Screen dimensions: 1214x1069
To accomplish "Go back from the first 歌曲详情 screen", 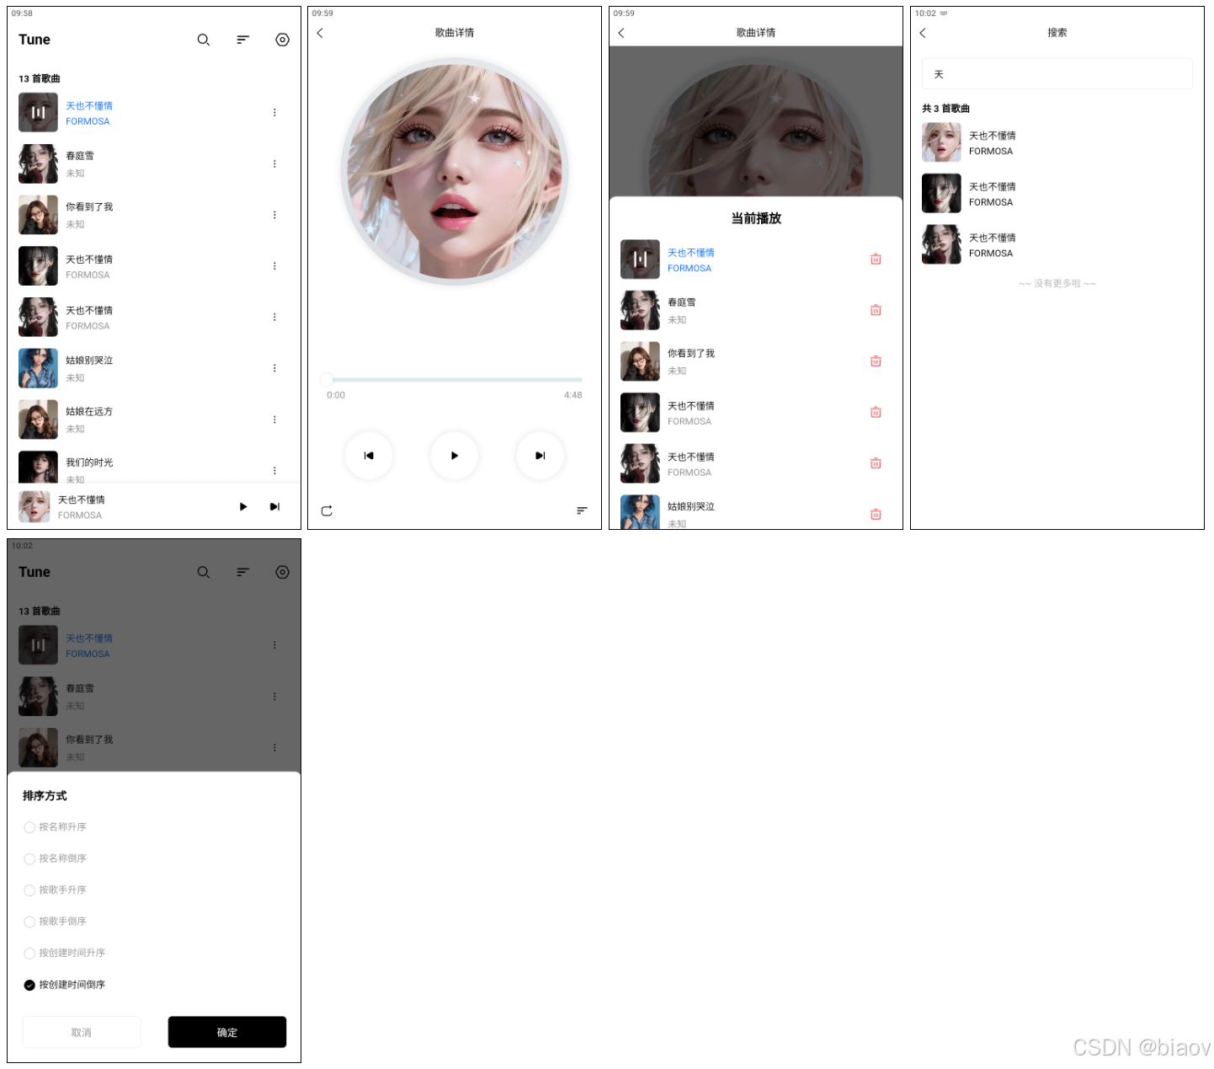I will (320, 33).
